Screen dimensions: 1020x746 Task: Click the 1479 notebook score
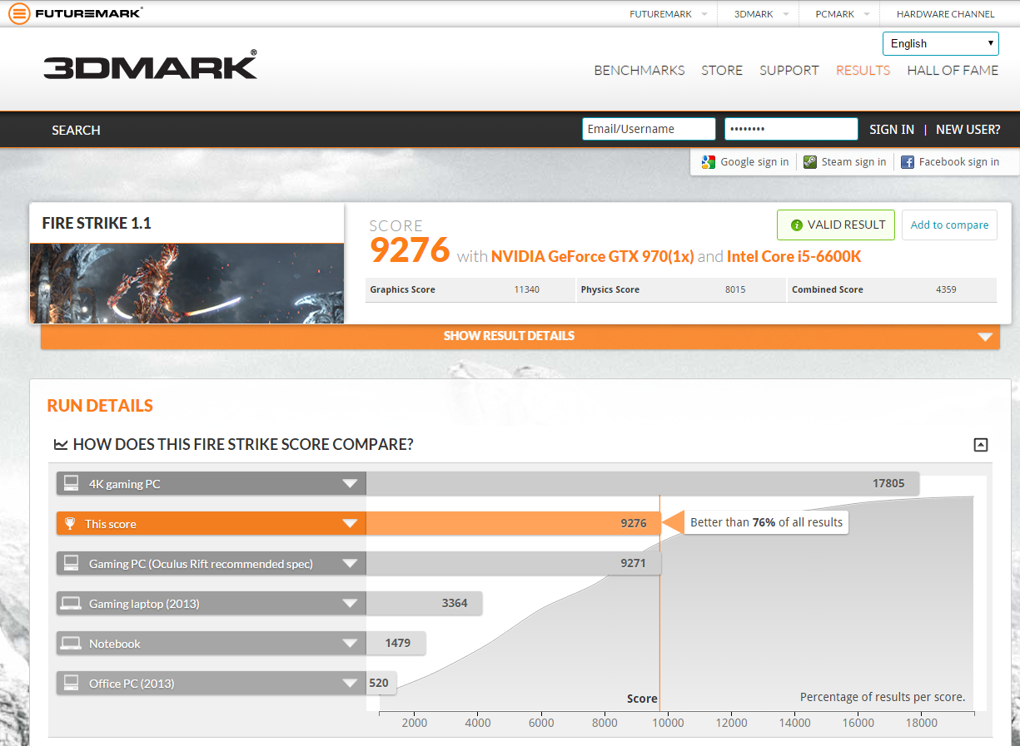(398, 643)
